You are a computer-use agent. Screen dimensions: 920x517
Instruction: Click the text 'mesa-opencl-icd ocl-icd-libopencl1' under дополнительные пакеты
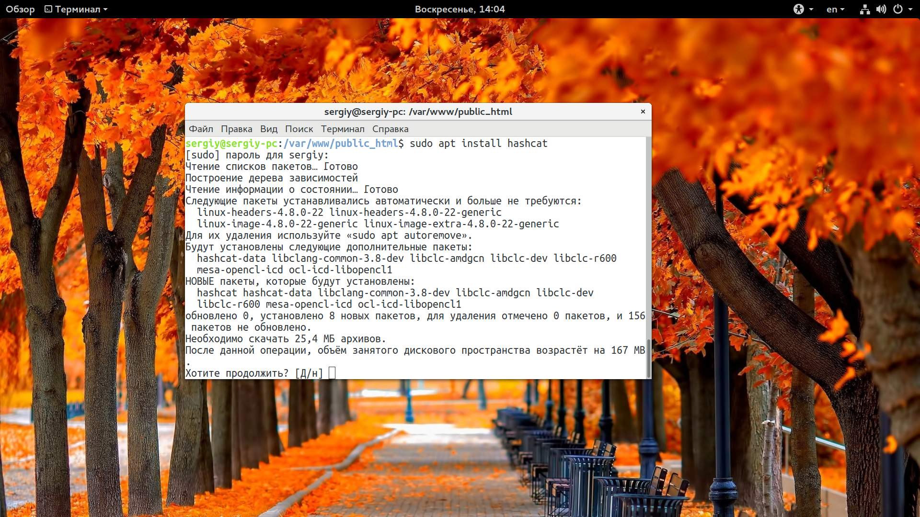(x=294, y=270)
